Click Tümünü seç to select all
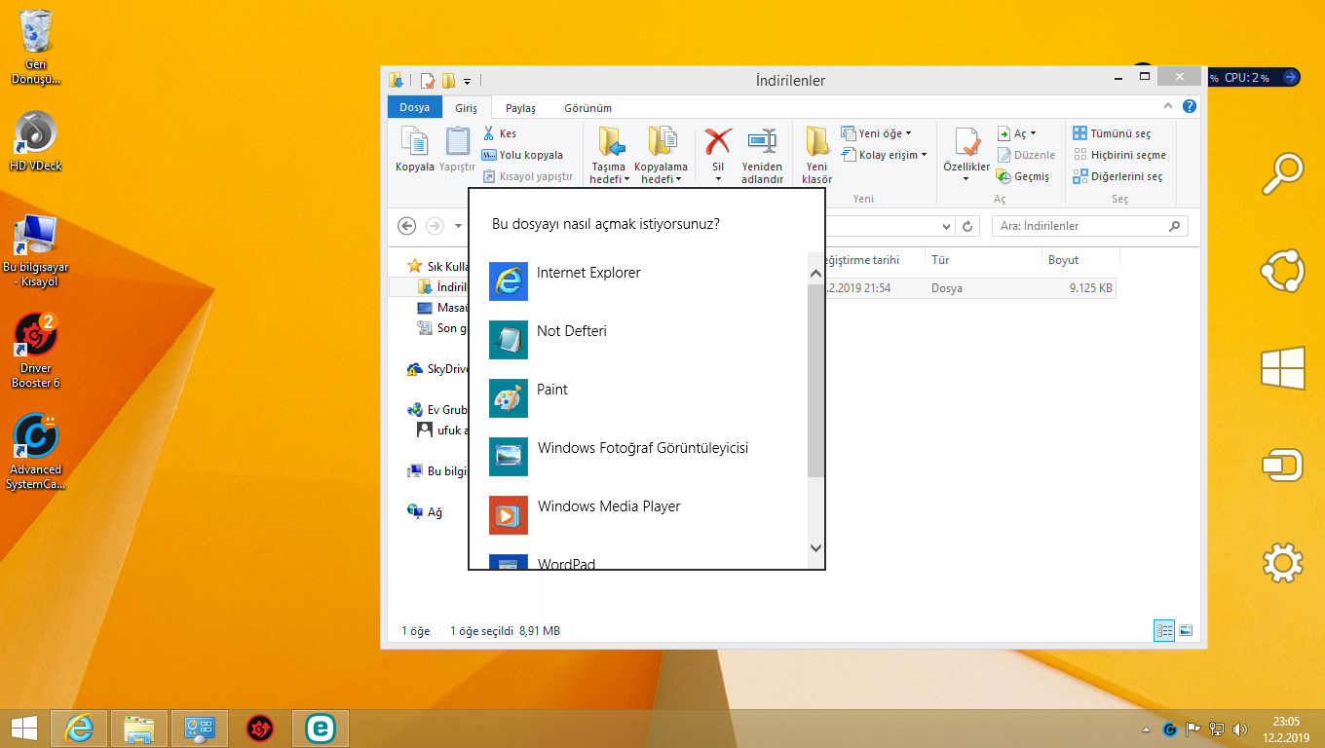The width and height of the screenshot is (1325, 748). 1112,133
